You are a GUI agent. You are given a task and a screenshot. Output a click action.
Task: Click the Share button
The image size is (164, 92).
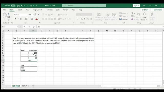[x=145, y=10]
